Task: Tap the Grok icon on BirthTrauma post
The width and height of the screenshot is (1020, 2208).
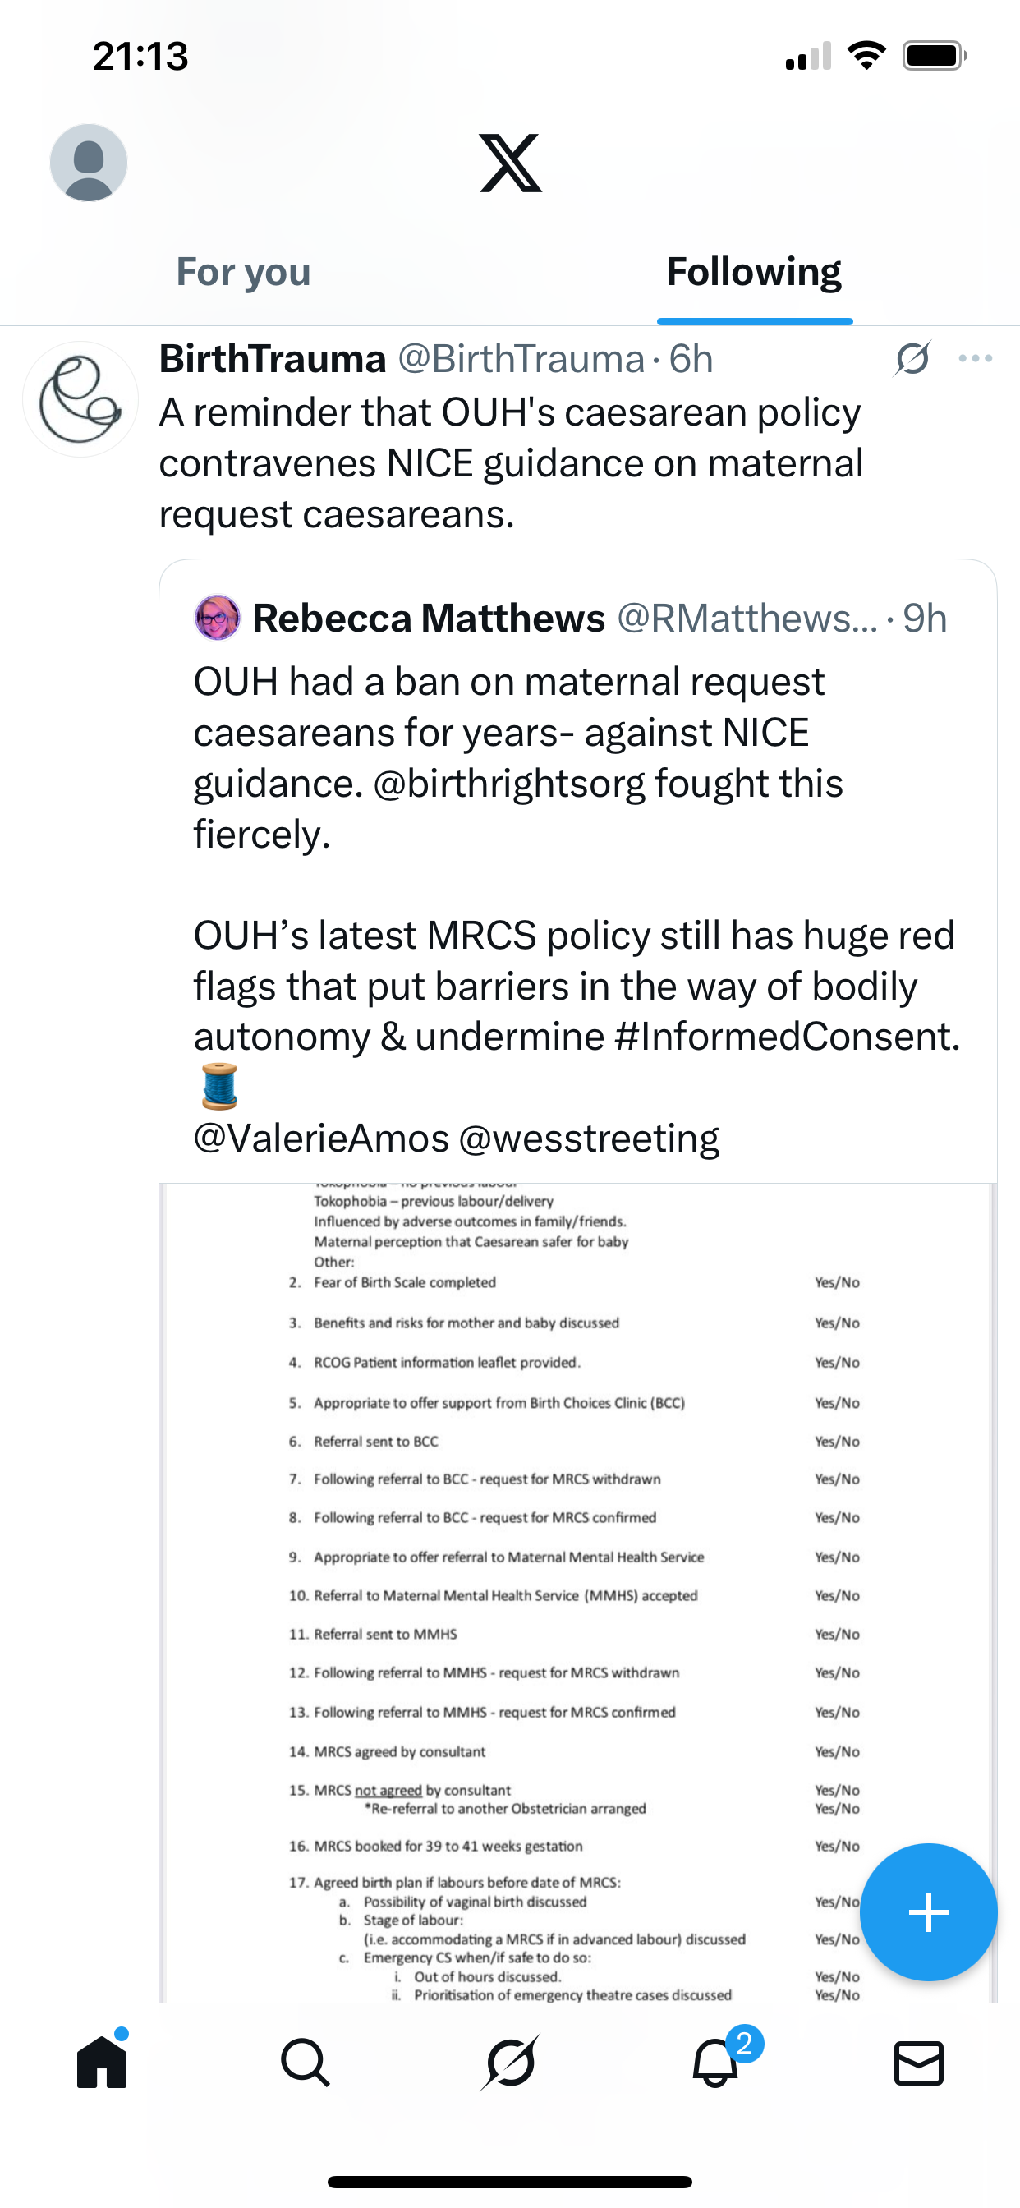Action: pyautogui.click(x=912, y=358)
